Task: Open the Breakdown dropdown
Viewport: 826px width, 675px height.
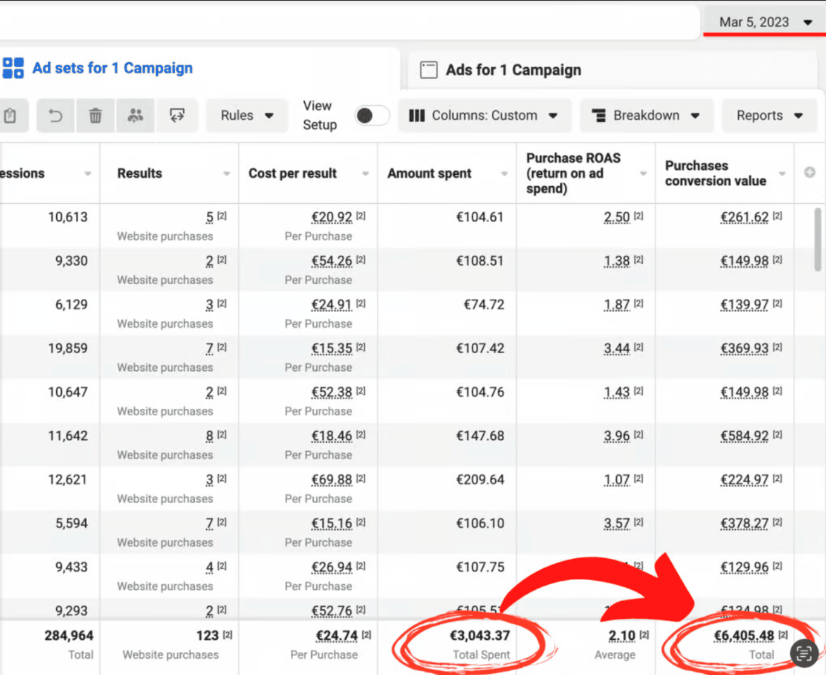Action: (646, 116)
